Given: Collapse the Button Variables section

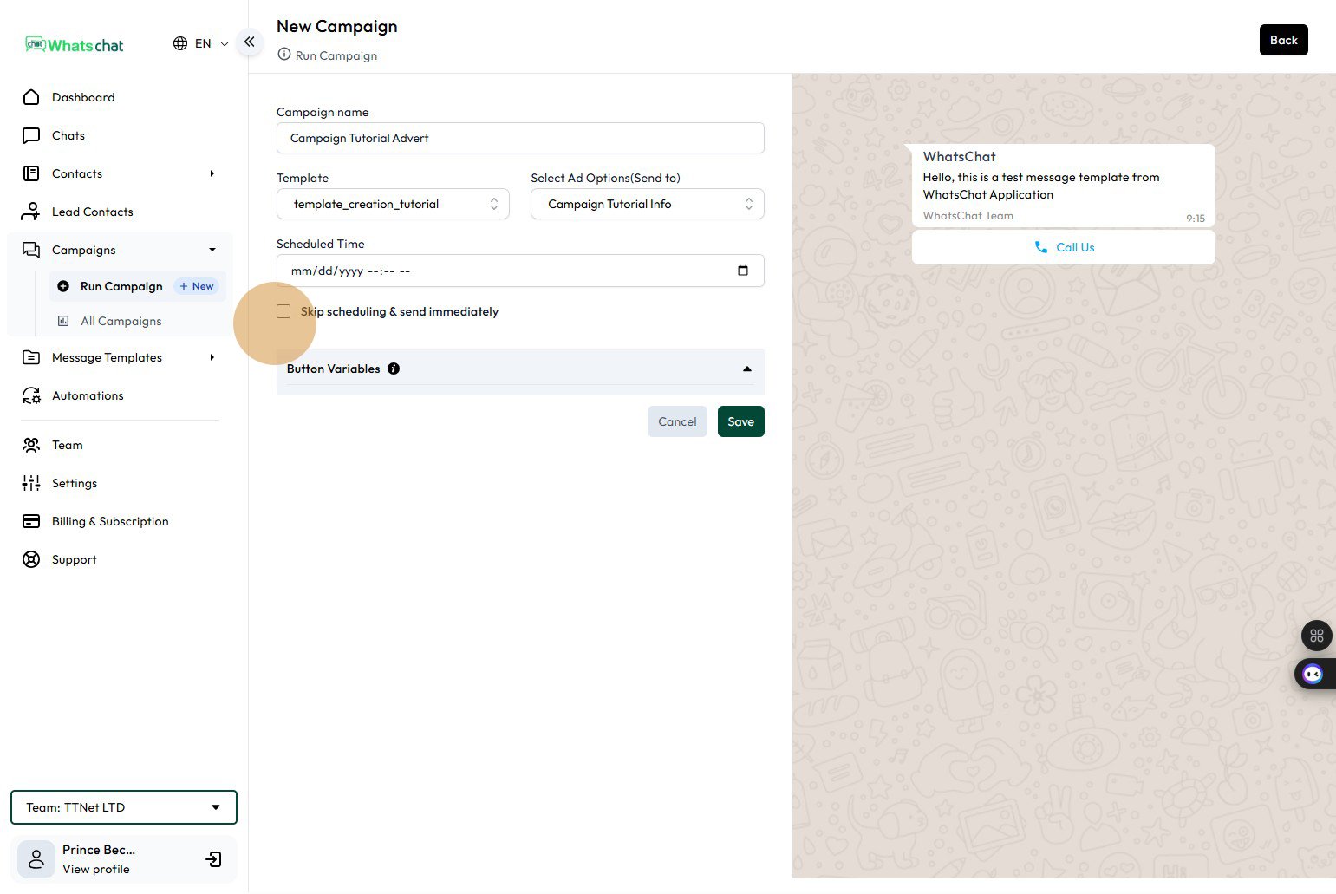Looking at the screenshot, I should [746, 369].
